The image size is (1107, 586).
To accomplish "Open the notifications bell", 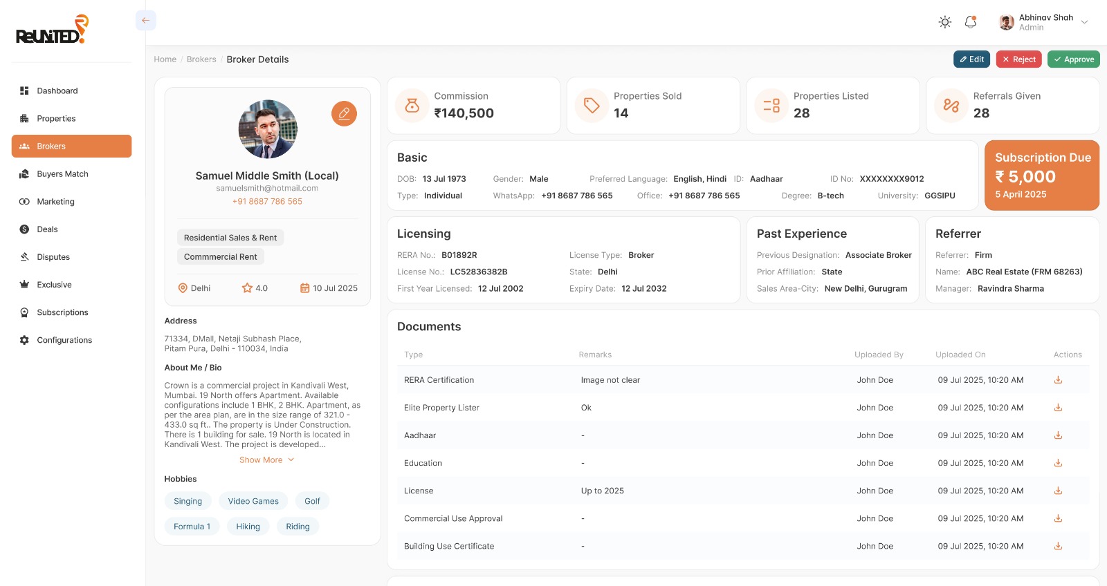I will point(971,22).
